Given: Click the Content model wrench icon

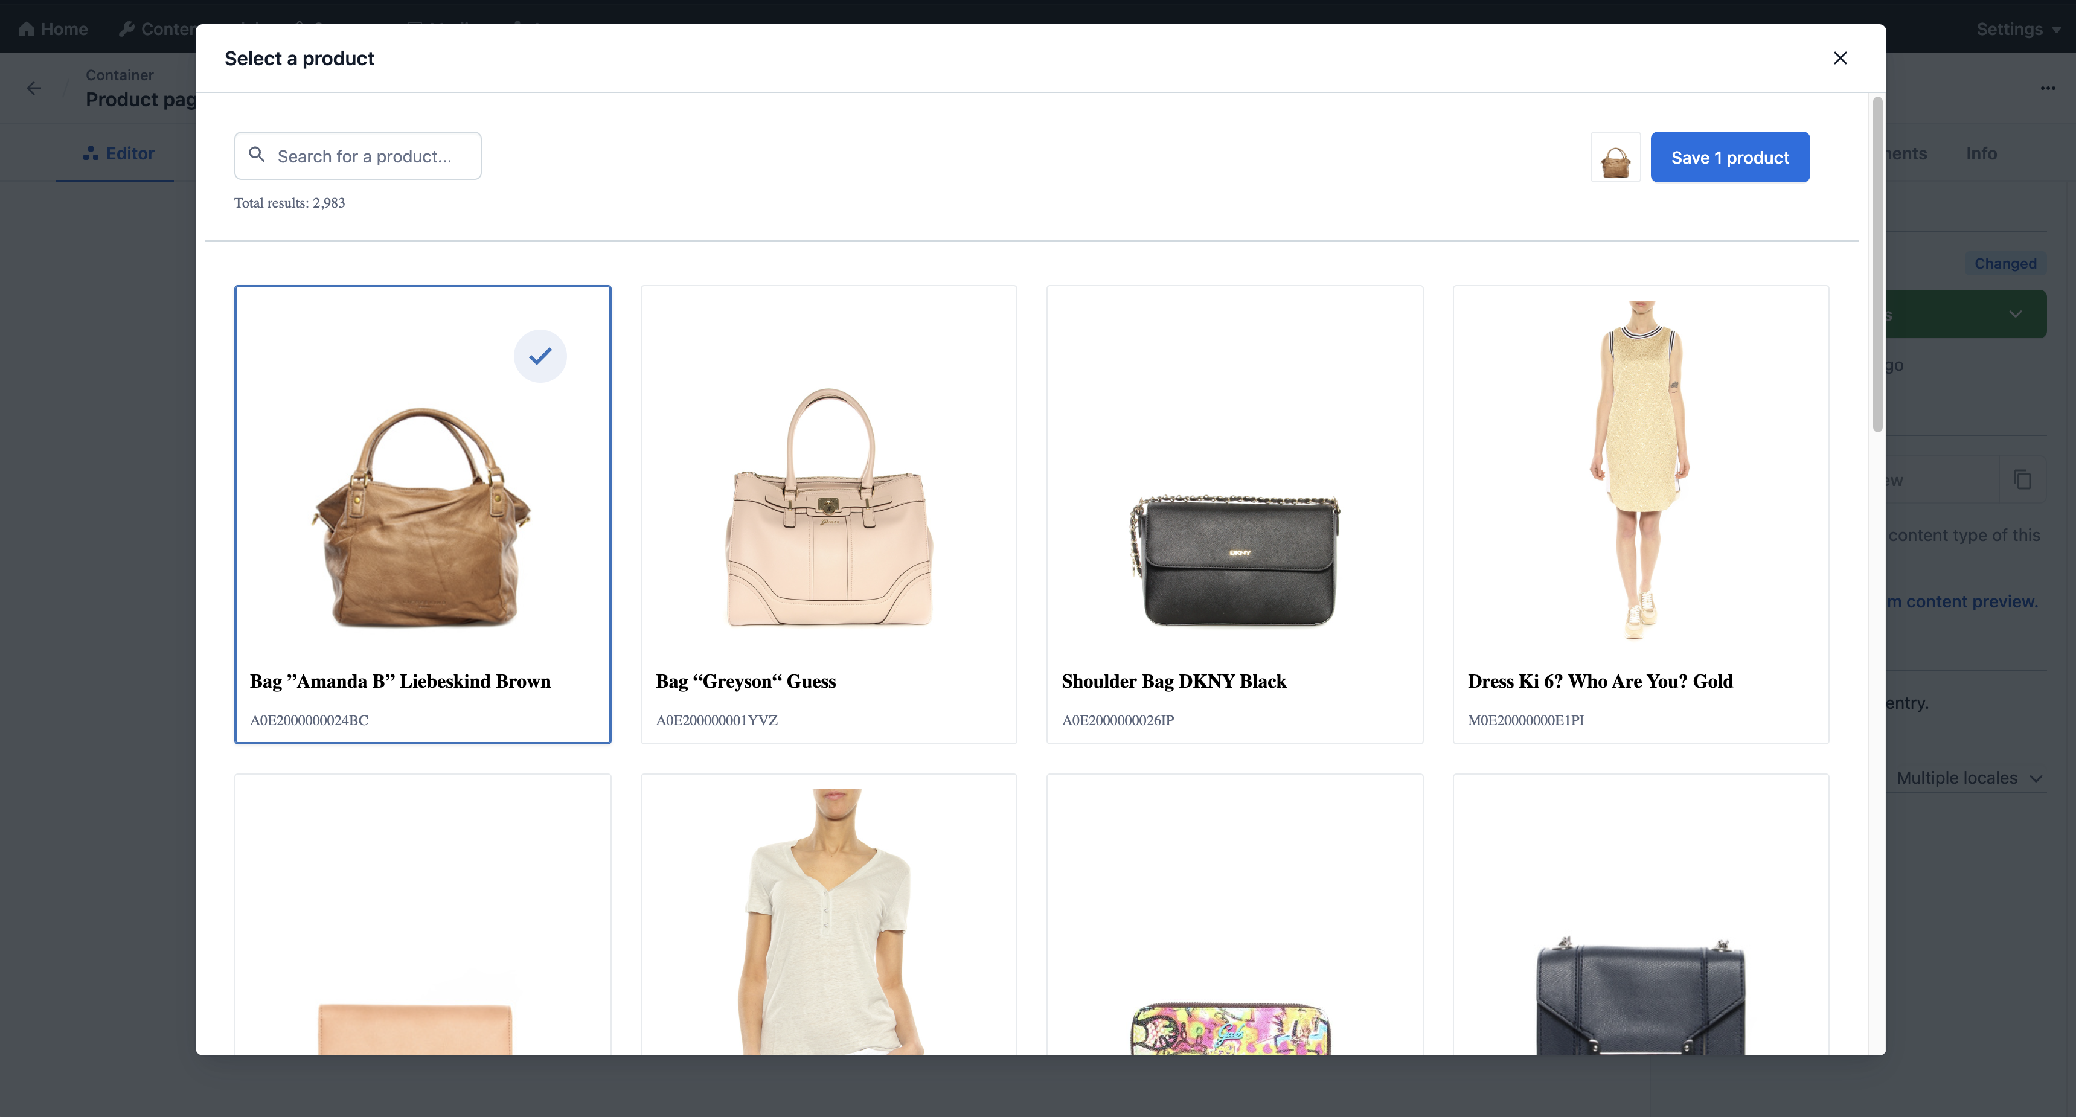Looking at the screenshot, I should tap(127, 29).
